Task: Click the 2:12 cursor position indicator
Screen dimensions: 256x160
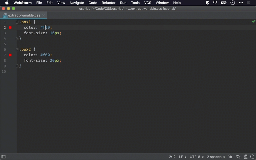Action: [x=172, y=157]
